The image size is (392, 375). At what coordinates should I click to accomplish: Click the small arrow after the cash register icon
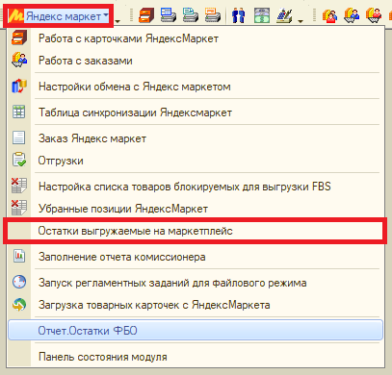301,21
